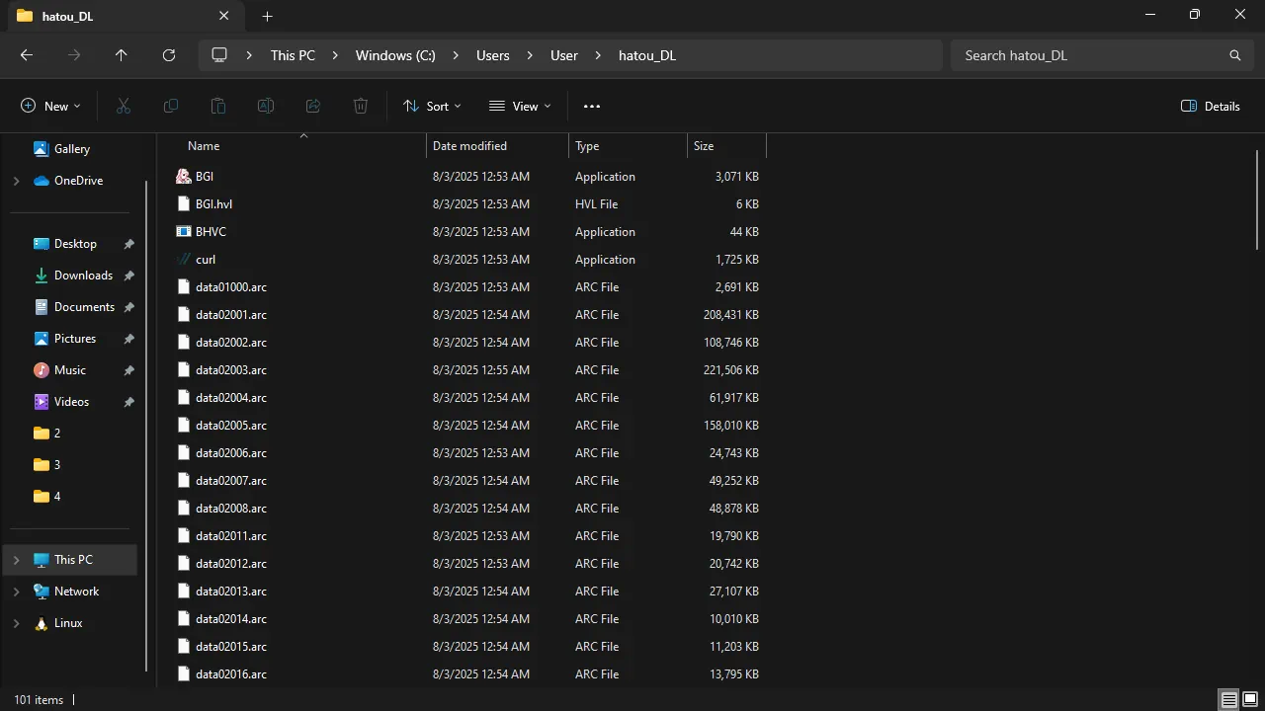Go forward with the right arrow
The height and width of the screenshot is (711, 1265).
[x=74, y=55]
